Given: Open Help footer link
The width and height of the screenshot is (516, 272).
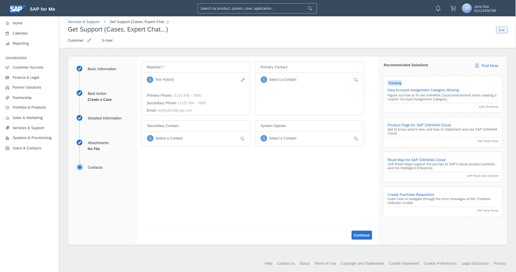Looking at the screenshot, I should pos(268,263).
